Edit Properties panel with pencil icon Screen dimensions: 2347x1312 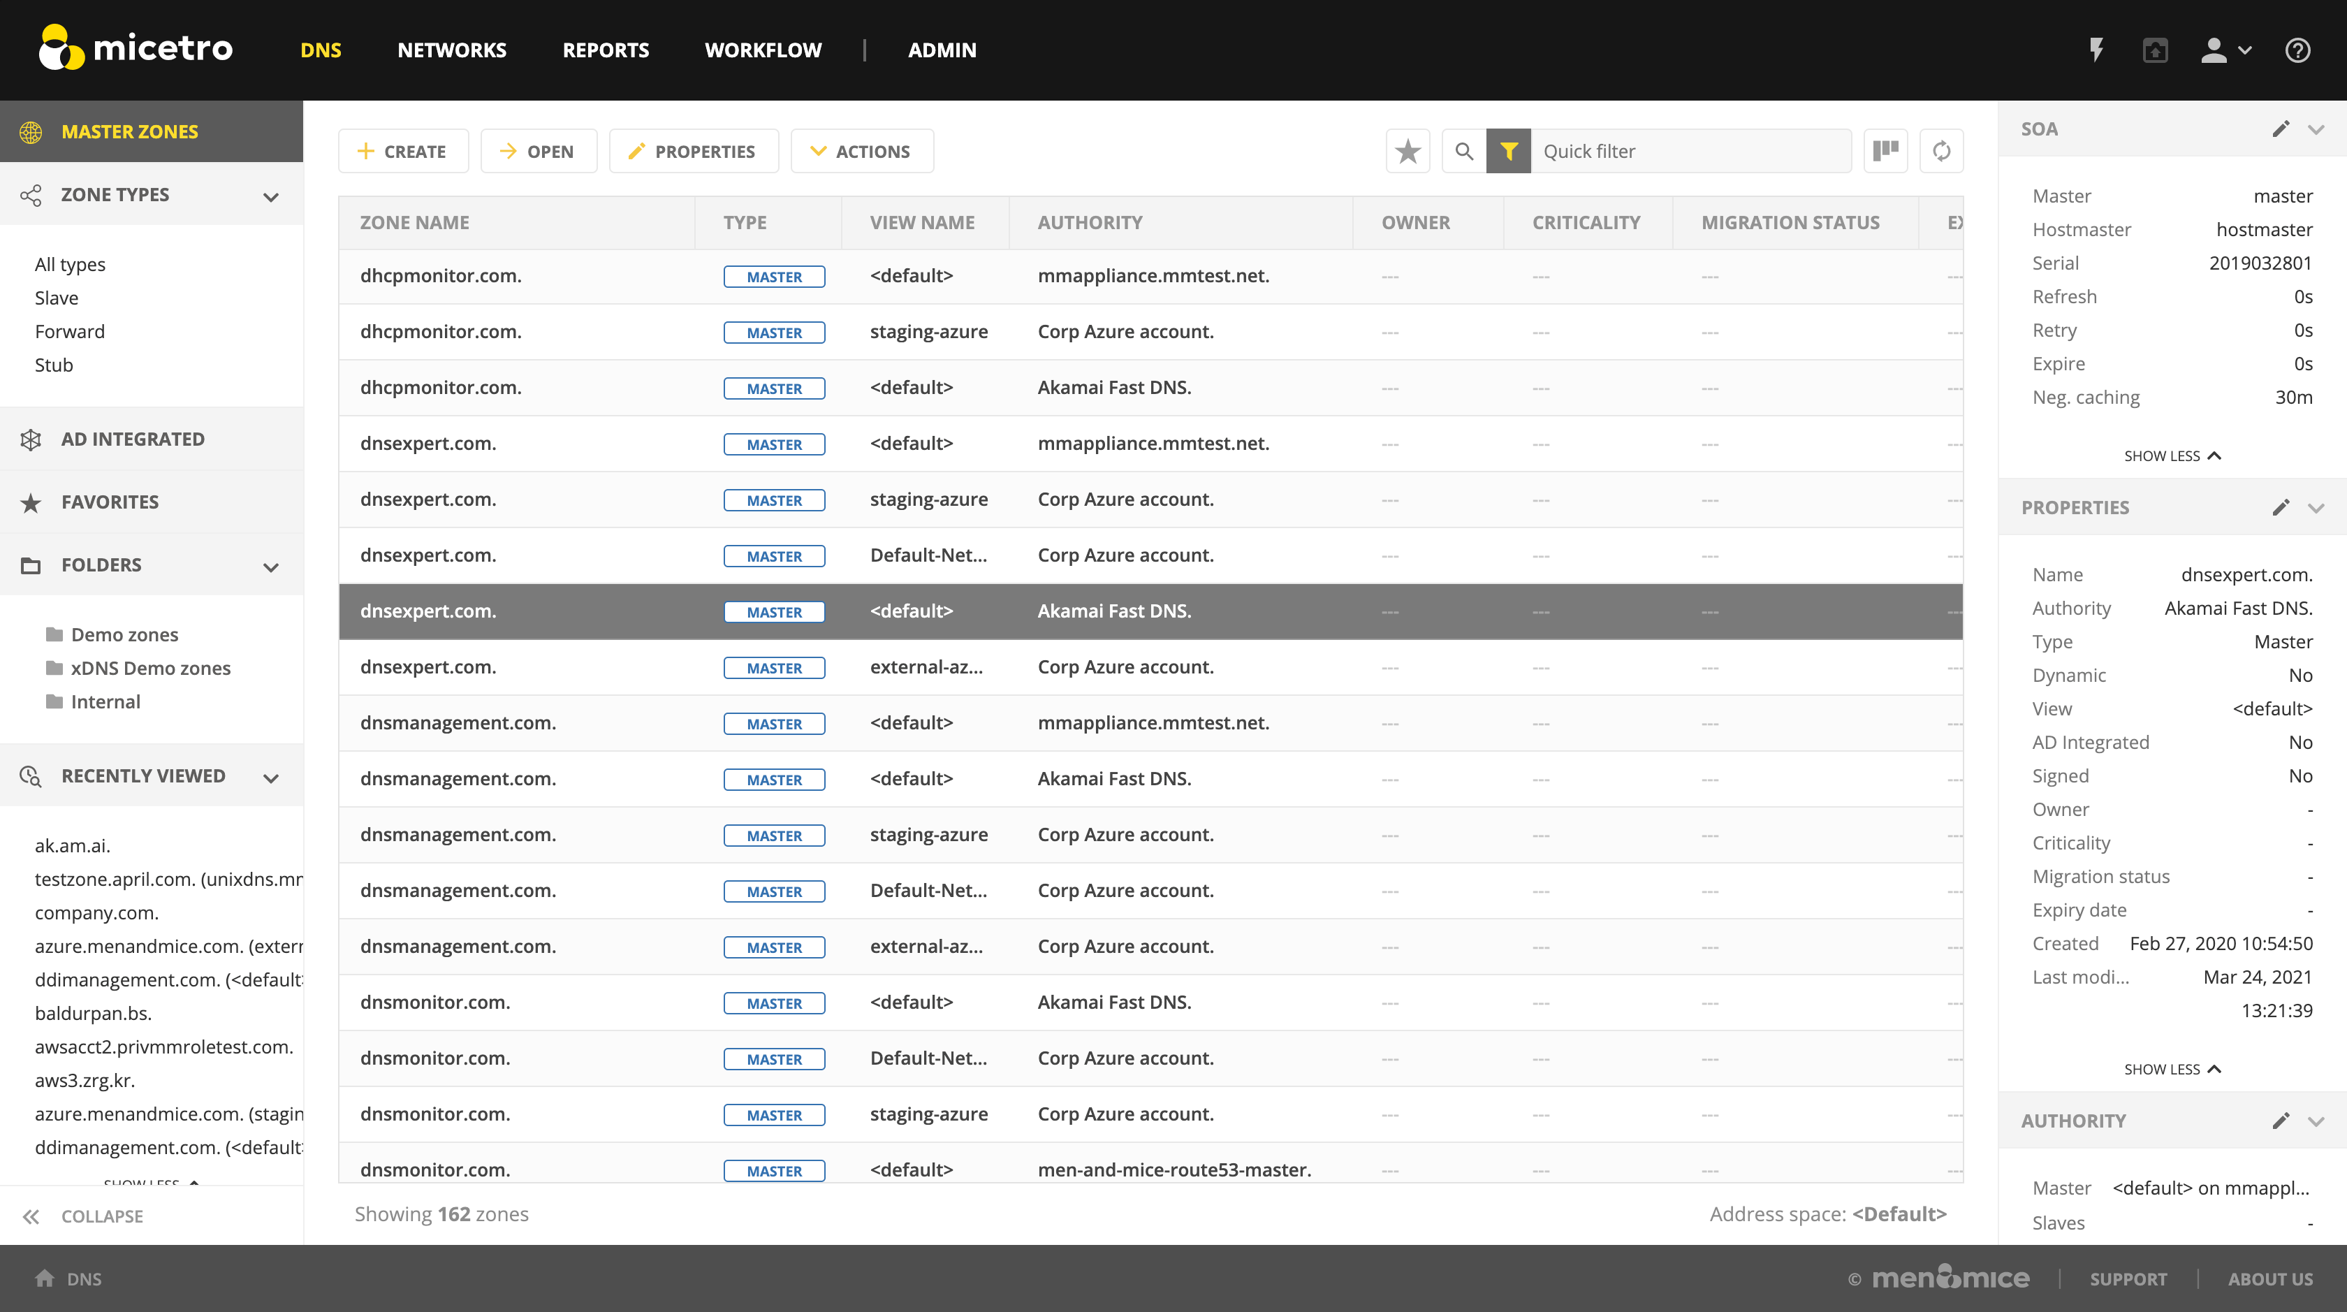pos(2281,507)
